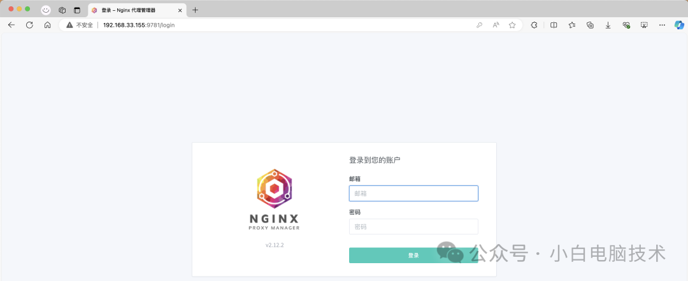Image resolution: width=688 pixels, height=281 pixels.
Task: Open the settings and more ellipsis menu
Action: [662, 25]
